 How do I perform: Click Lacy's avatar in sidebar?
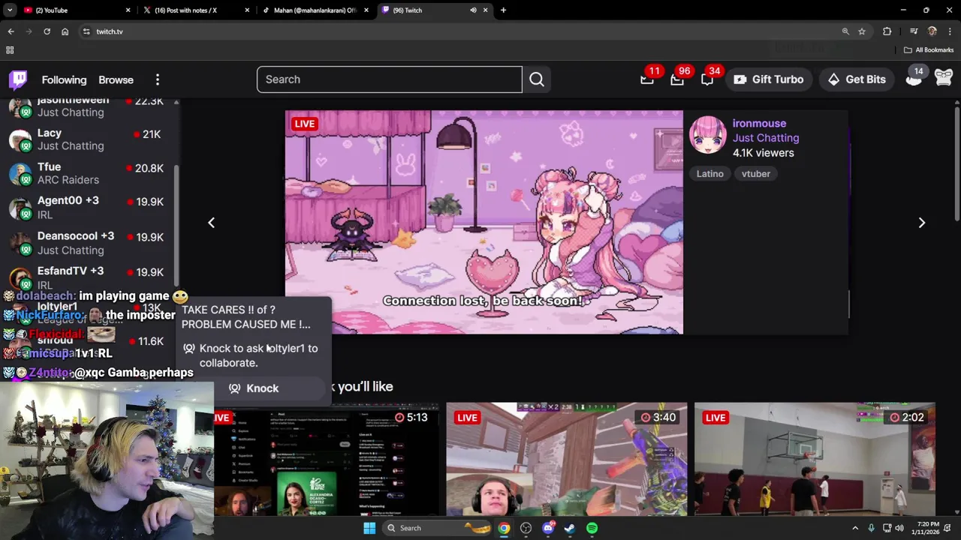(20, 139)
